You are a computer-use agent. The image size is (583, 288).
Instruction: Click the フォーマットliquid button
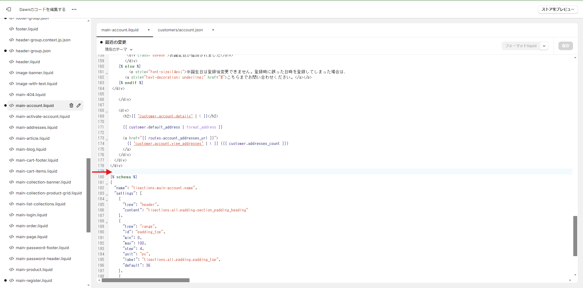point(521,46)
